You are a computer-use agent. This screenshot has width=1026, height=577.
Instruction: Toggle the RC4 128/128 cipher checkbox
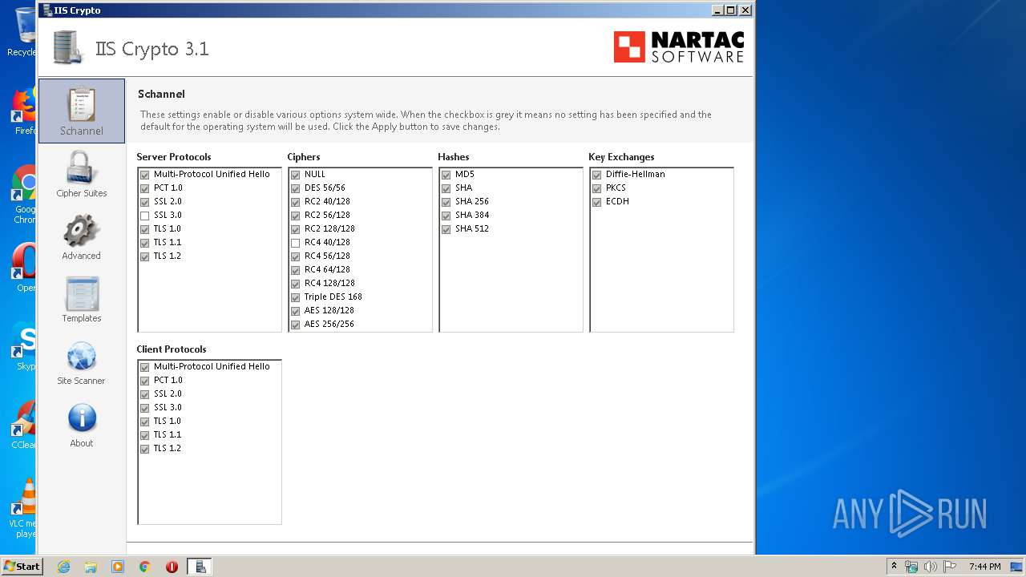pyautogui.click(x=296, y=284)
